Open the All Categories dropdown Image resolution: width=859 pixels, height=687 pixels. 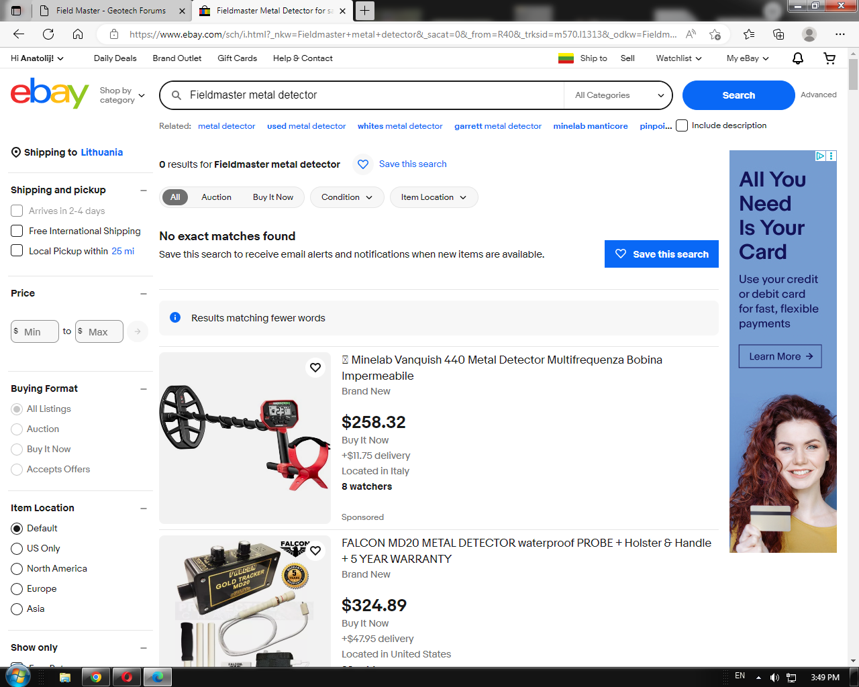(618, 95)
